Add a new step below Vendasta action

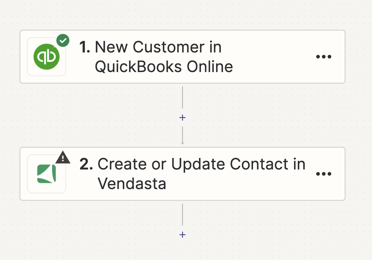[183, 235]
